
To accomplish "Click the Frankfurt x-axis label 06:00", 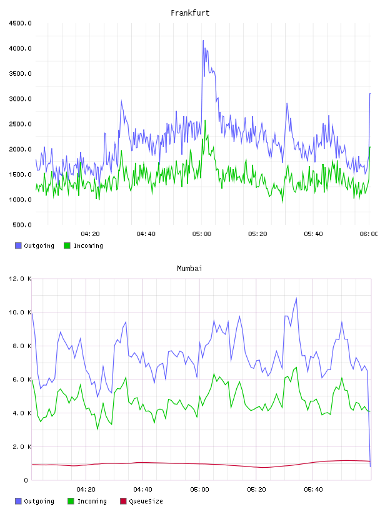I will (369, 234).
